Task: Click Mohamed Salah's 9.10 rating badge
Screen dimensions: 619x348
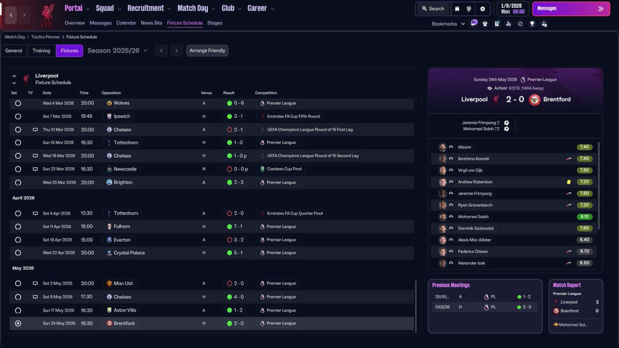Action: pos(585,217)
